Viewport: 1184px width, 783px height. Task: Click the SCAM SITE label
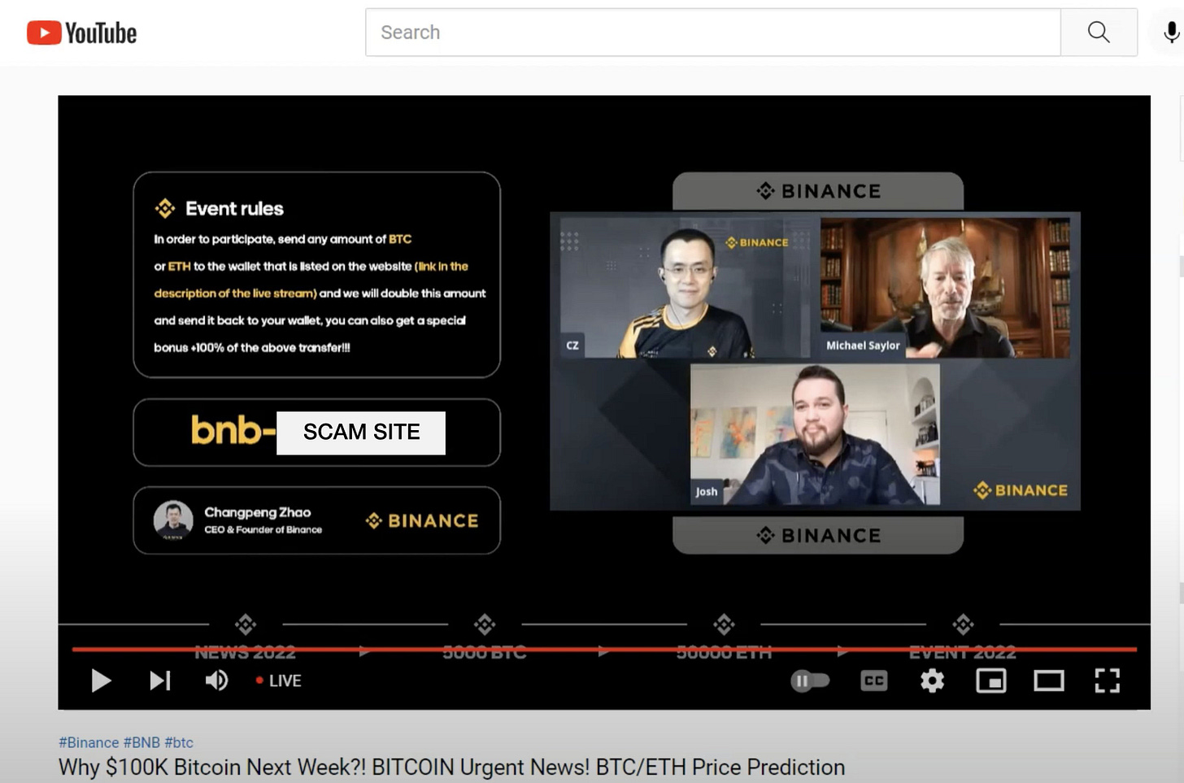coord(361,433)
